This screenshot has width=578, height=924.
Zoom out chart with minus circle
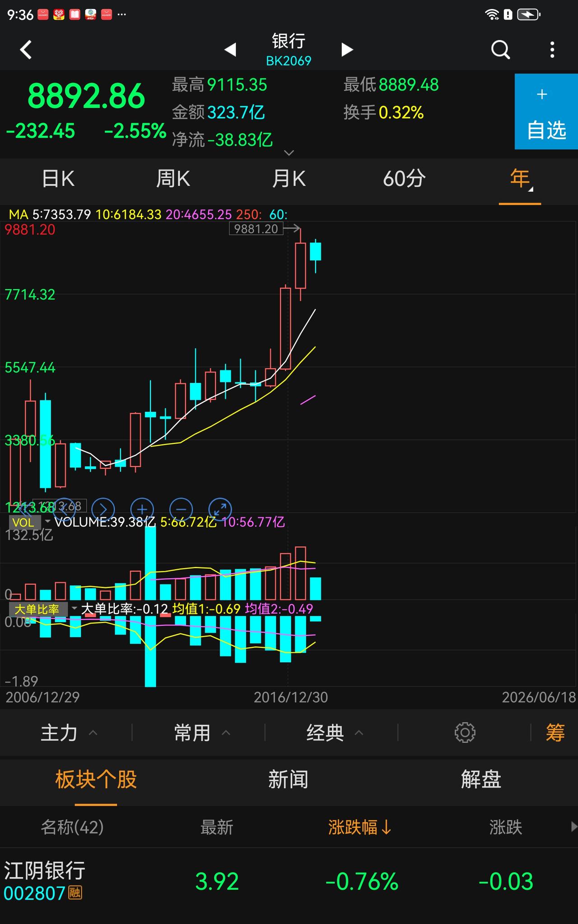(181, 509)
